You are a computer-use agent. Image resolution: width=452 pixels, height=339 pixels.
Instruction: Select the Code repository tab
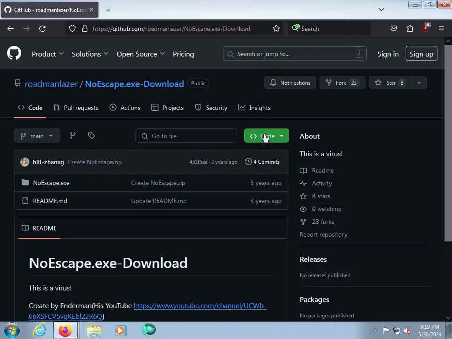[x=30, y=108]
